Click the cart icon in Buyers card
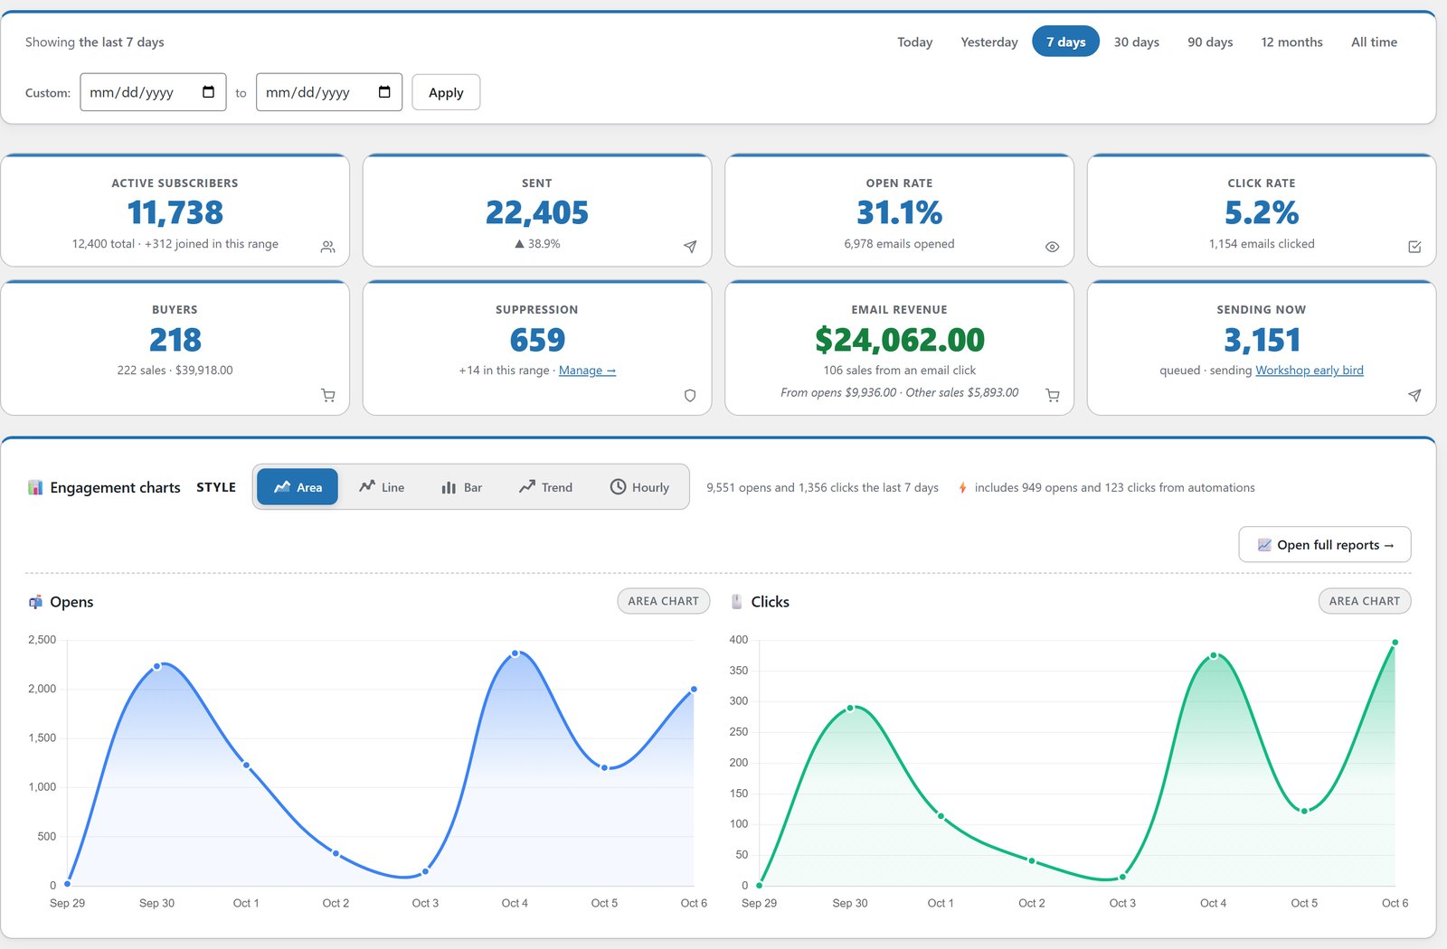The height and width of the screenshot is (949, 1447). pos(328,395)
